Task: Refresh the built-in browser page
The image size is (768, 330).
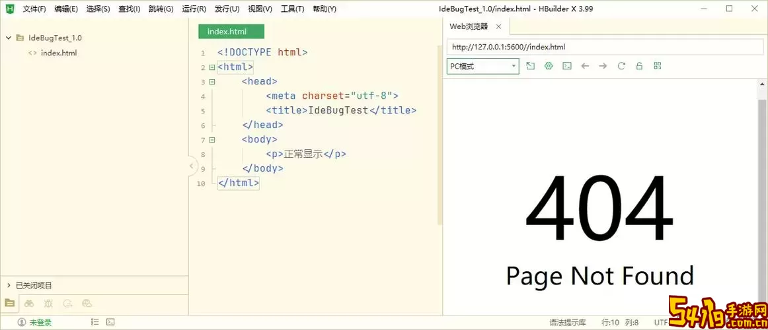Action: (621, 66)
